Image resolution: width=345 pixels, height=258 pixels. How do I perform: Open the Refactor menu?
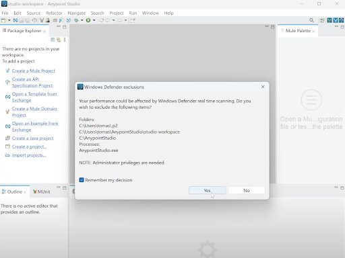point(54,13)
